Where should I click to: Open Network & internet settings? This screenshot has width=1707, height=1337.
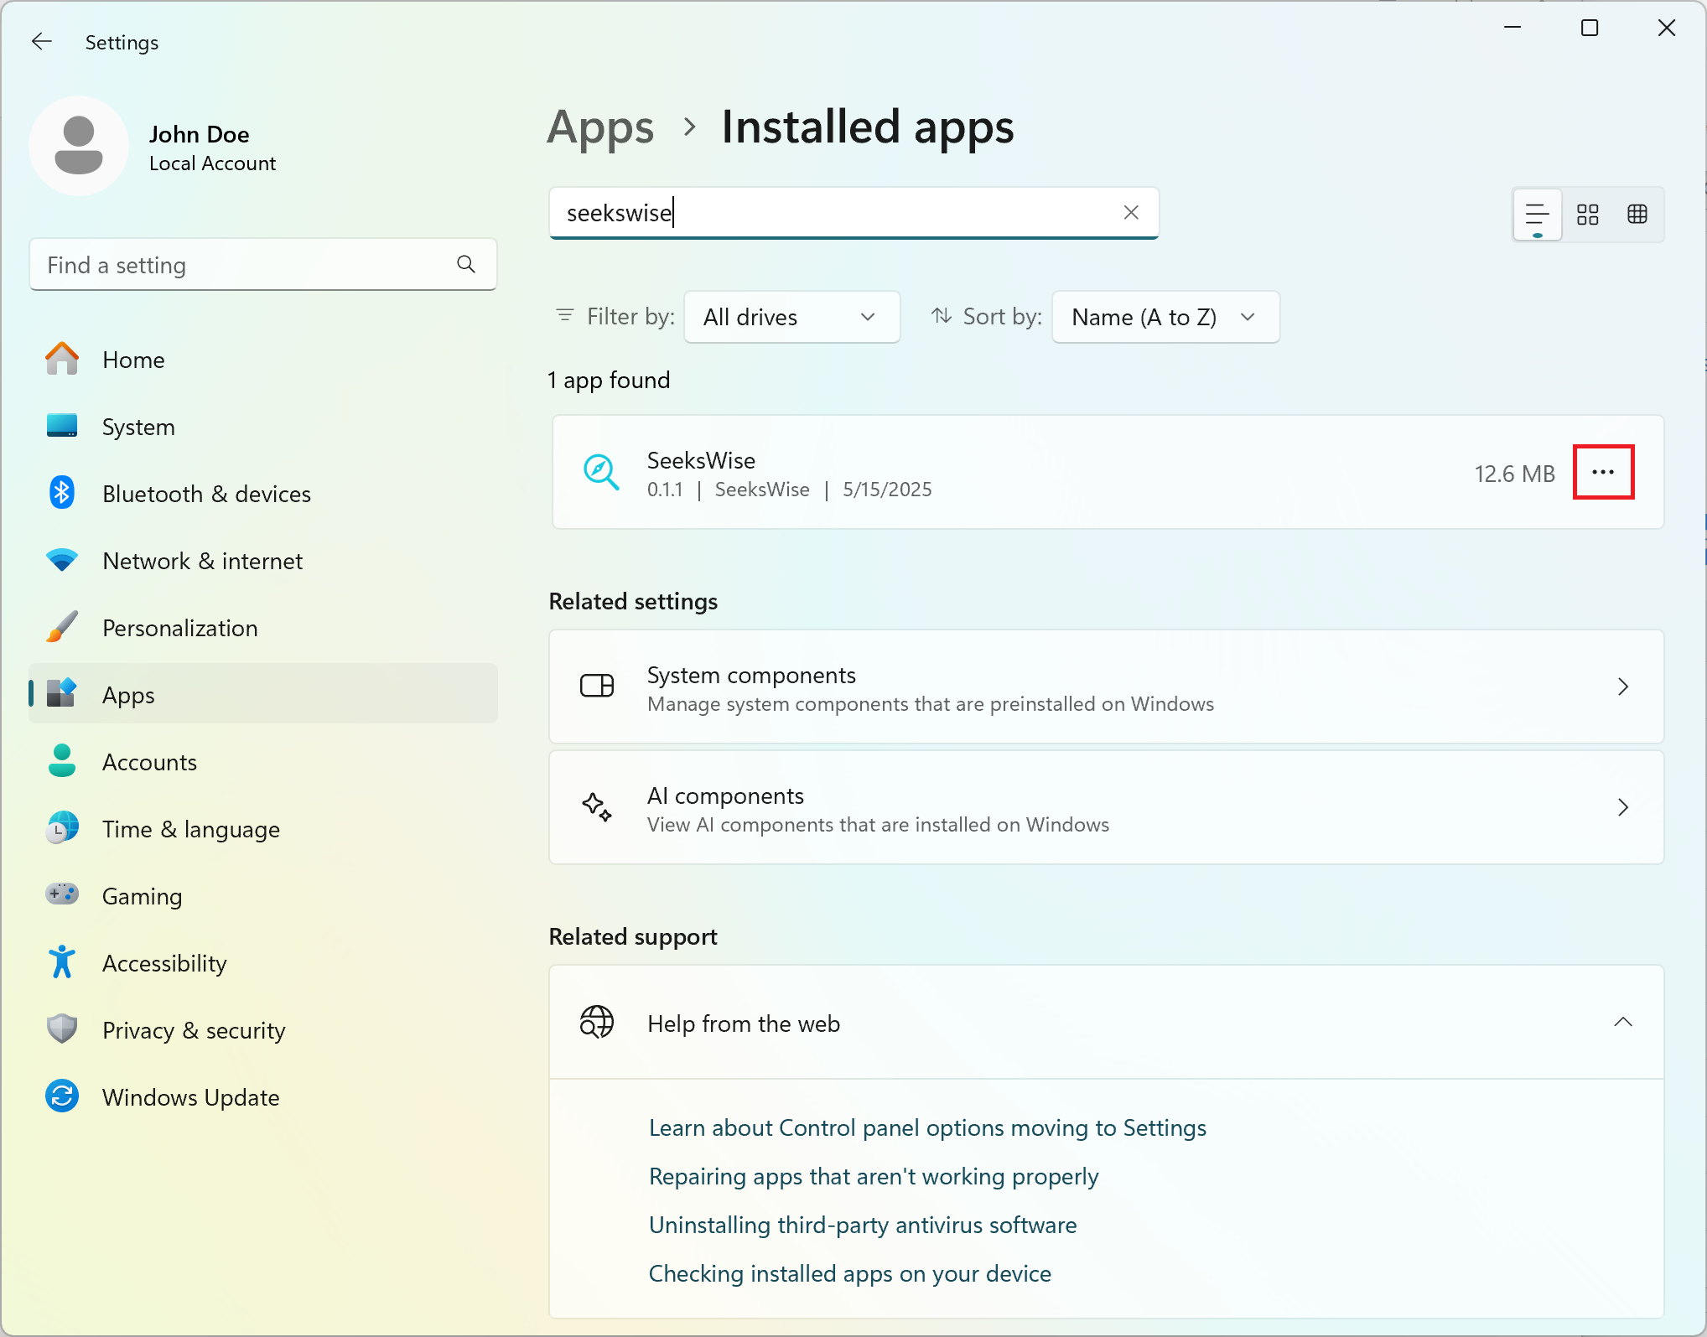pyautogui.click(x=263, y=561)
